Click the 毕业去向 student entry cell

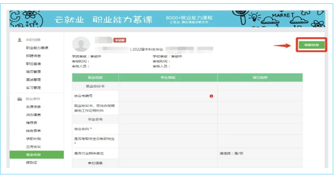point(168,129)
